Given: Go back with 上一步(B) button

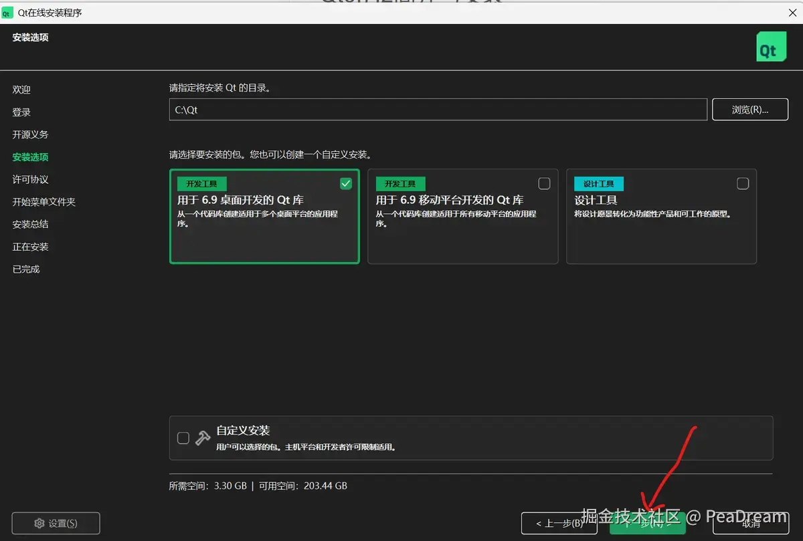Looking at the screenshot, I should pyautogui.click(x=559, y=523).
